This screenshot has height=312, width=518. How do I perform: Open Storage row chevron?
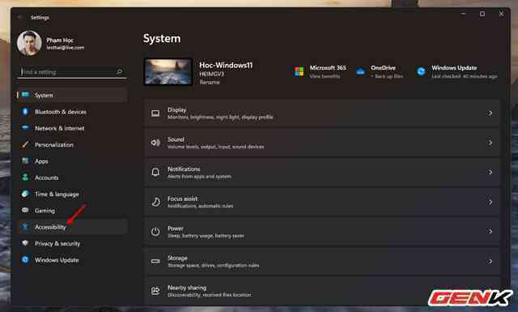coord(490,262)
